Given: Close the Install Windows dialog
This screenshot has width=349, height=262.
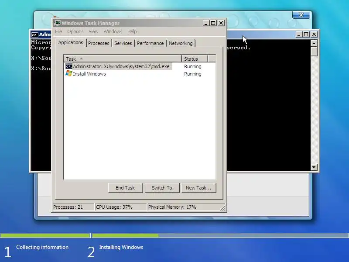Looking at the screenshot, I should (x=301, y=15).
